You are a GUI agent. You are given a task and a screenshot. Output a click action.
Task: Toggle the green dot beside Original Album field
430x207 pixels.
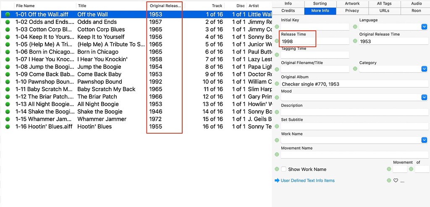277,83
